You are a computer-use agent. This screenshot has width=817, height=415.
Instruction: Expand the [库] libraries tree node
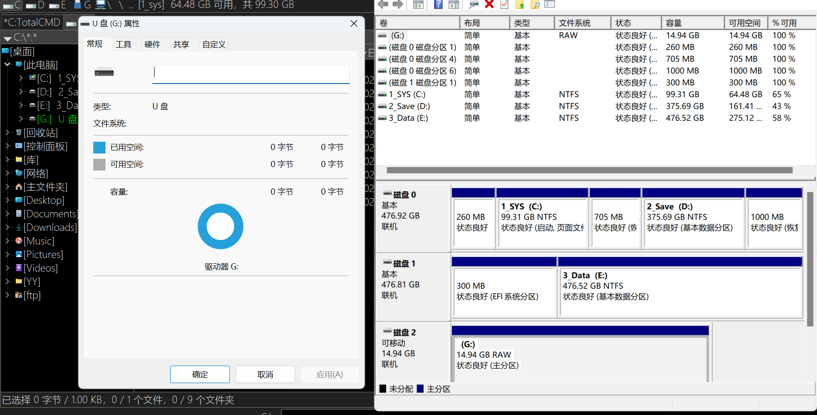[x=7, y=160]
